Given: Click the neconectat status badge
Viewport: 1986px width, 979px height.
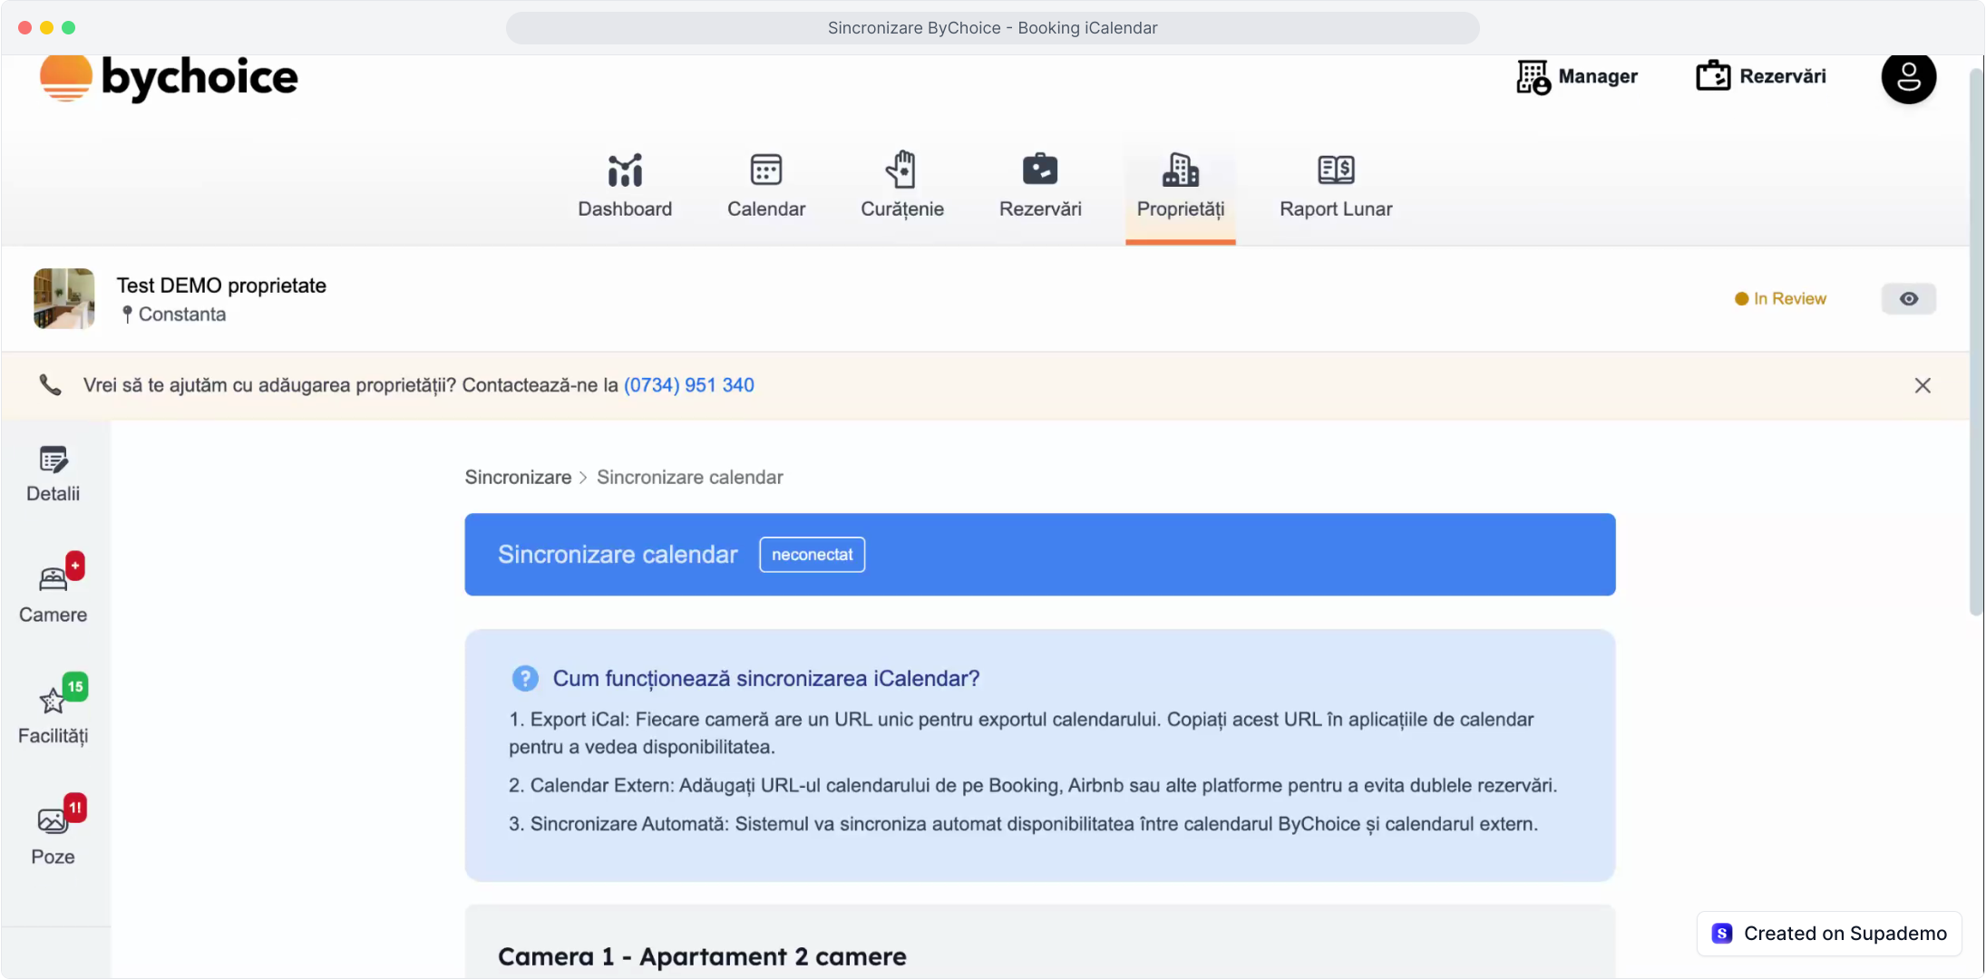Looking at the screenshot, I should [x=812, y=555].
